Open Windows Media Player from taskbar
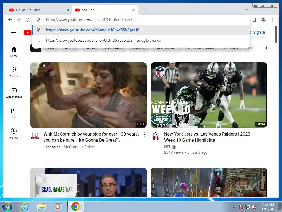Image resolution: width=282 pixels, height=212 pixels. pyautogui.click(x=58, y=206)
